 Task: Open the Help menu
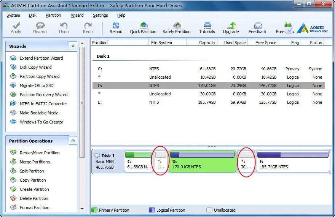point(121,15)
